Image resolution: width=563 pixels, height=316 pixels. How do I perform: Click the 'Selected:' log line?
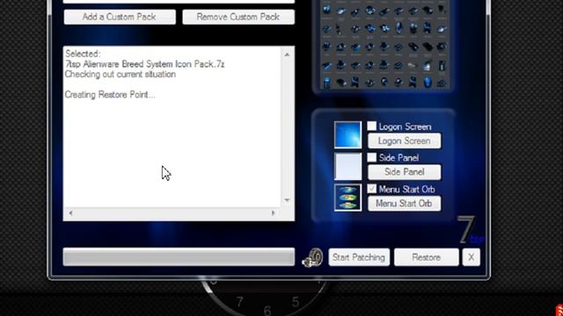(x=83, y=54)
